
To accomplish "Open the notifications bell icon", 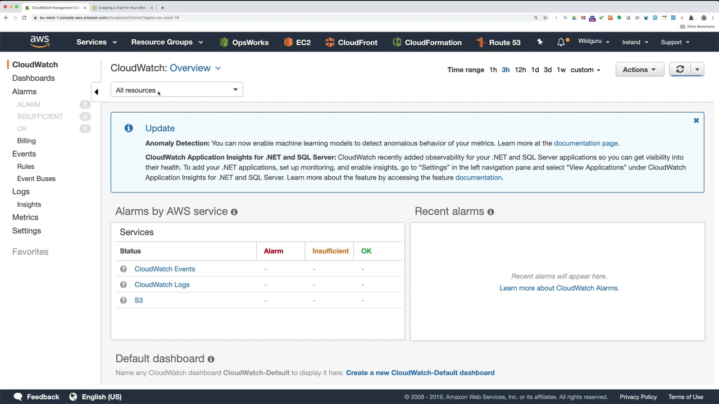I will [561, 42].
